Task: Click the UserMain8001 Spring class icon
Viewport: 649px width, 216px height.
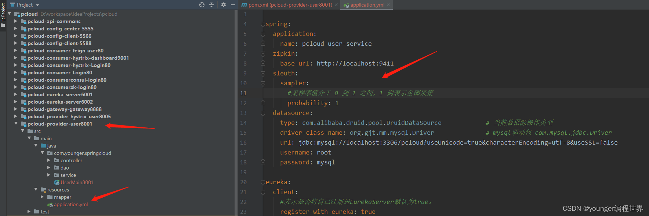Action: click(57, 182)
